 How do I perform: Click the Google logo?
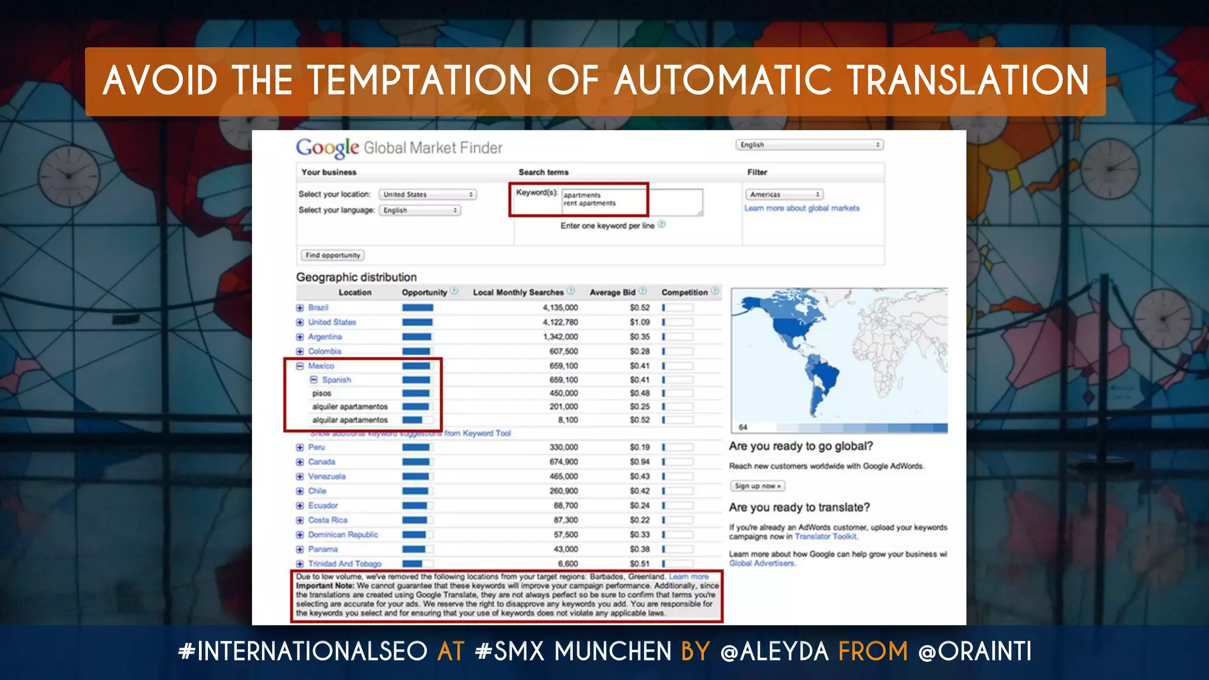coord(328,148)
